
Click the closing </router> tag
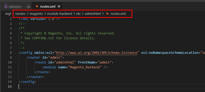tap(35, 77)
